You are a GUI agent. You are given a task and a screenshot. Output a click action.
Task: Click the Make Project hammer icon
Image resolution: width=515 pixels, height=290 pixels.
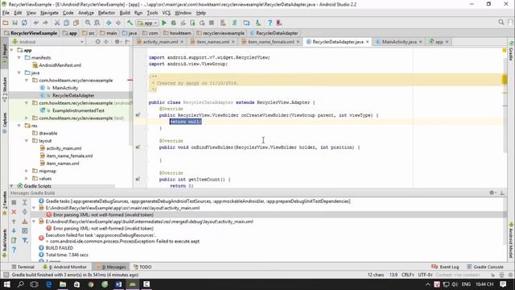130,23
